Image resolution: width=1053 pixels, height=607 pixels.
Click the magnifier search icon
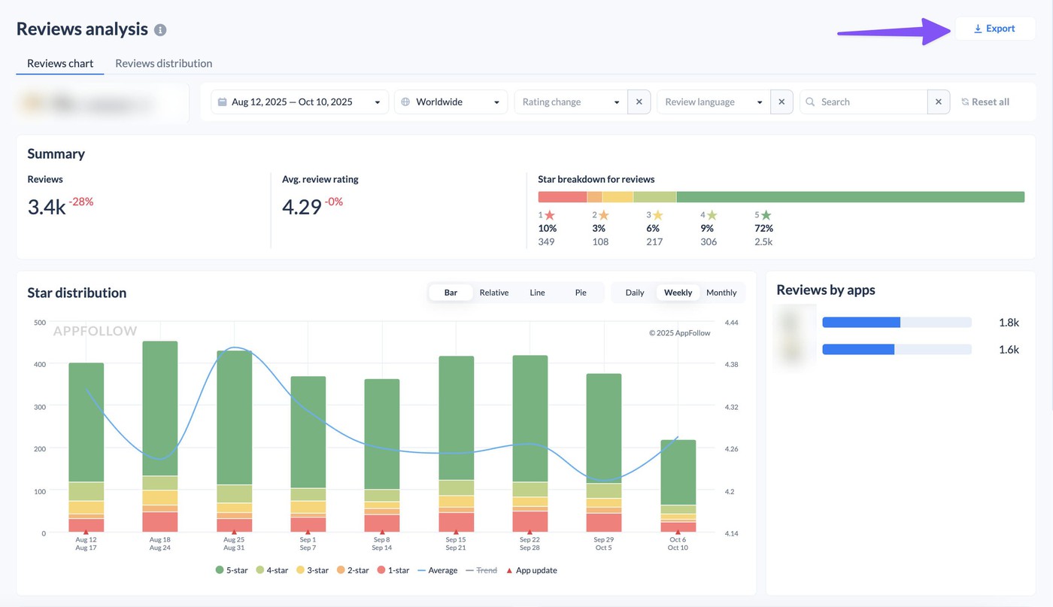[810, 102]
